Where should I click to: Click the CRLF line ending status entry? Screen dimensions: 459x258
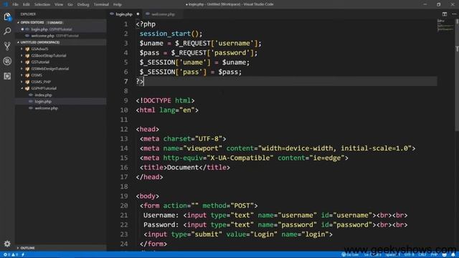point(422,255)
